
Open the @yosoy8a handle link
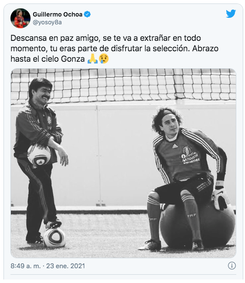coord(47,22)
